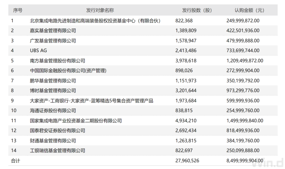This screenshot has width=285, height=169.
Task: Click share count 2,692,434
Action: (x=186, y=131)
